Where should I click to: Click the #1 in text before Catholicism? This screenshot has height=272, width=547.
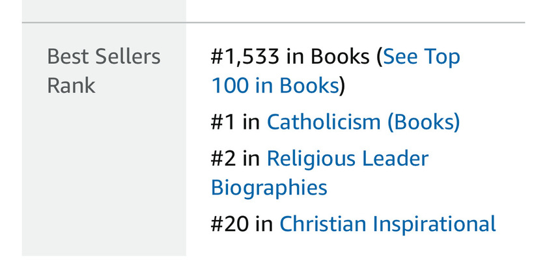pos(236,122)
